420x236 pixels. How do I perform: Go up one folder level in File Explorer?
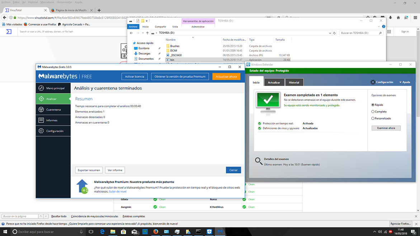(147, 33)
